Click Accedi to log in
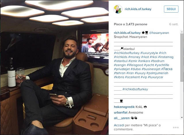The height and width of the screenshot is (135, 184). click(119, 125)
